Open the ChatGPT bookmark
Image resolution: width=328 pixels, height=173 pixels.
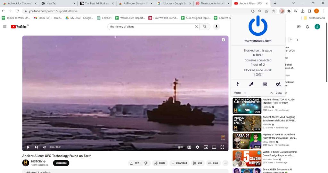point(104,18)
